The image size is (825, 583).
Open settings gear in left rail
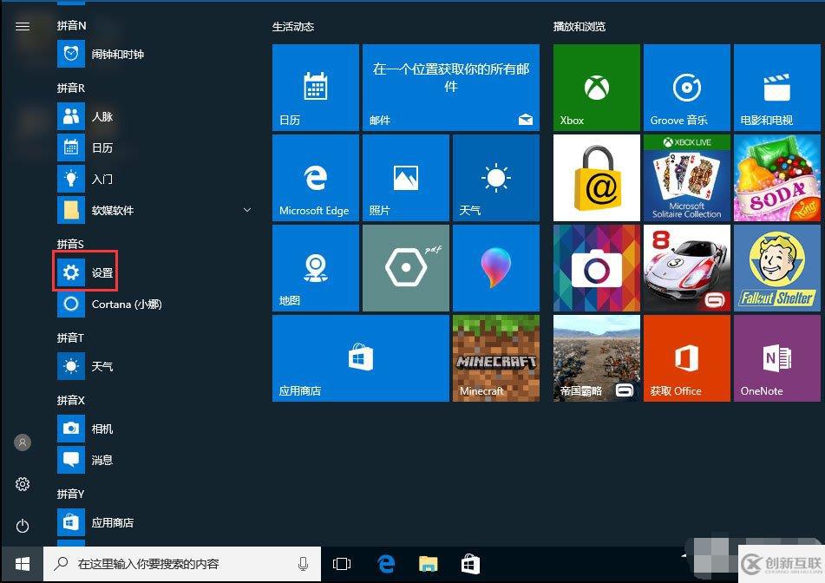[x=22, y=484]
